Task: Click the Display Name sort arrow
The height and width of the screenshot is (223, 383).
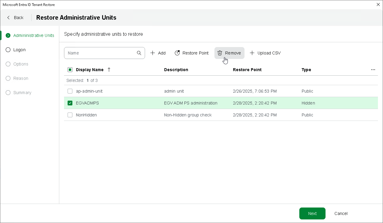Action: point(109,70)
